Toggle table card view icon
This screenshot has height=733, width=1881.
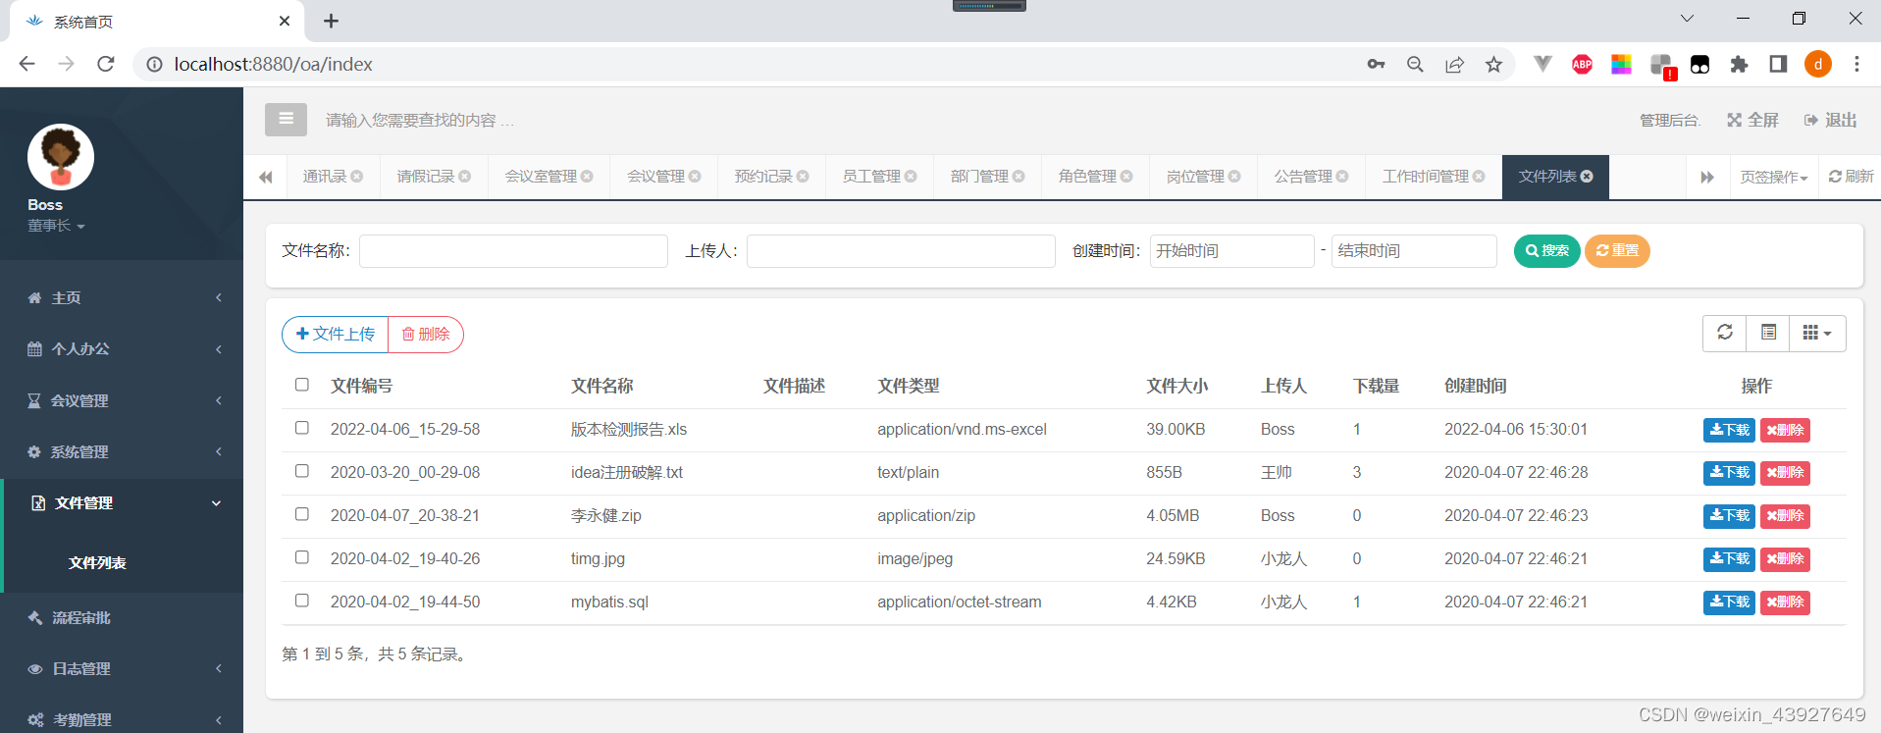click(x=1768, y=333)
